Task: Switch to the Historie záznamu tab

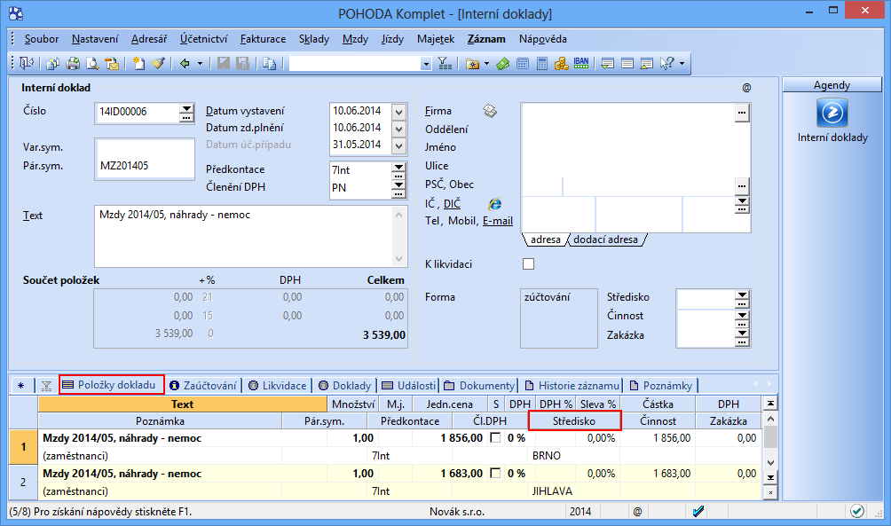Action: pos(572,386)
